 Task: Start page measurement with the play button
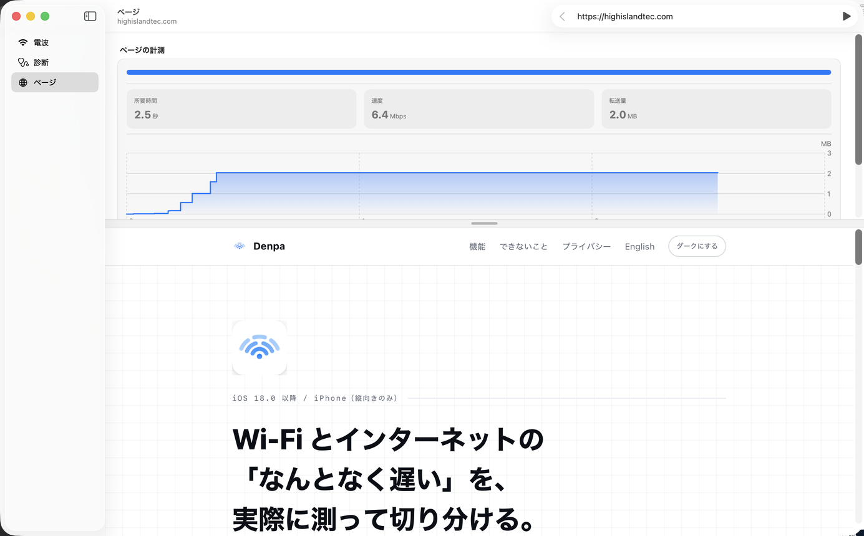[x=846, y=17]
